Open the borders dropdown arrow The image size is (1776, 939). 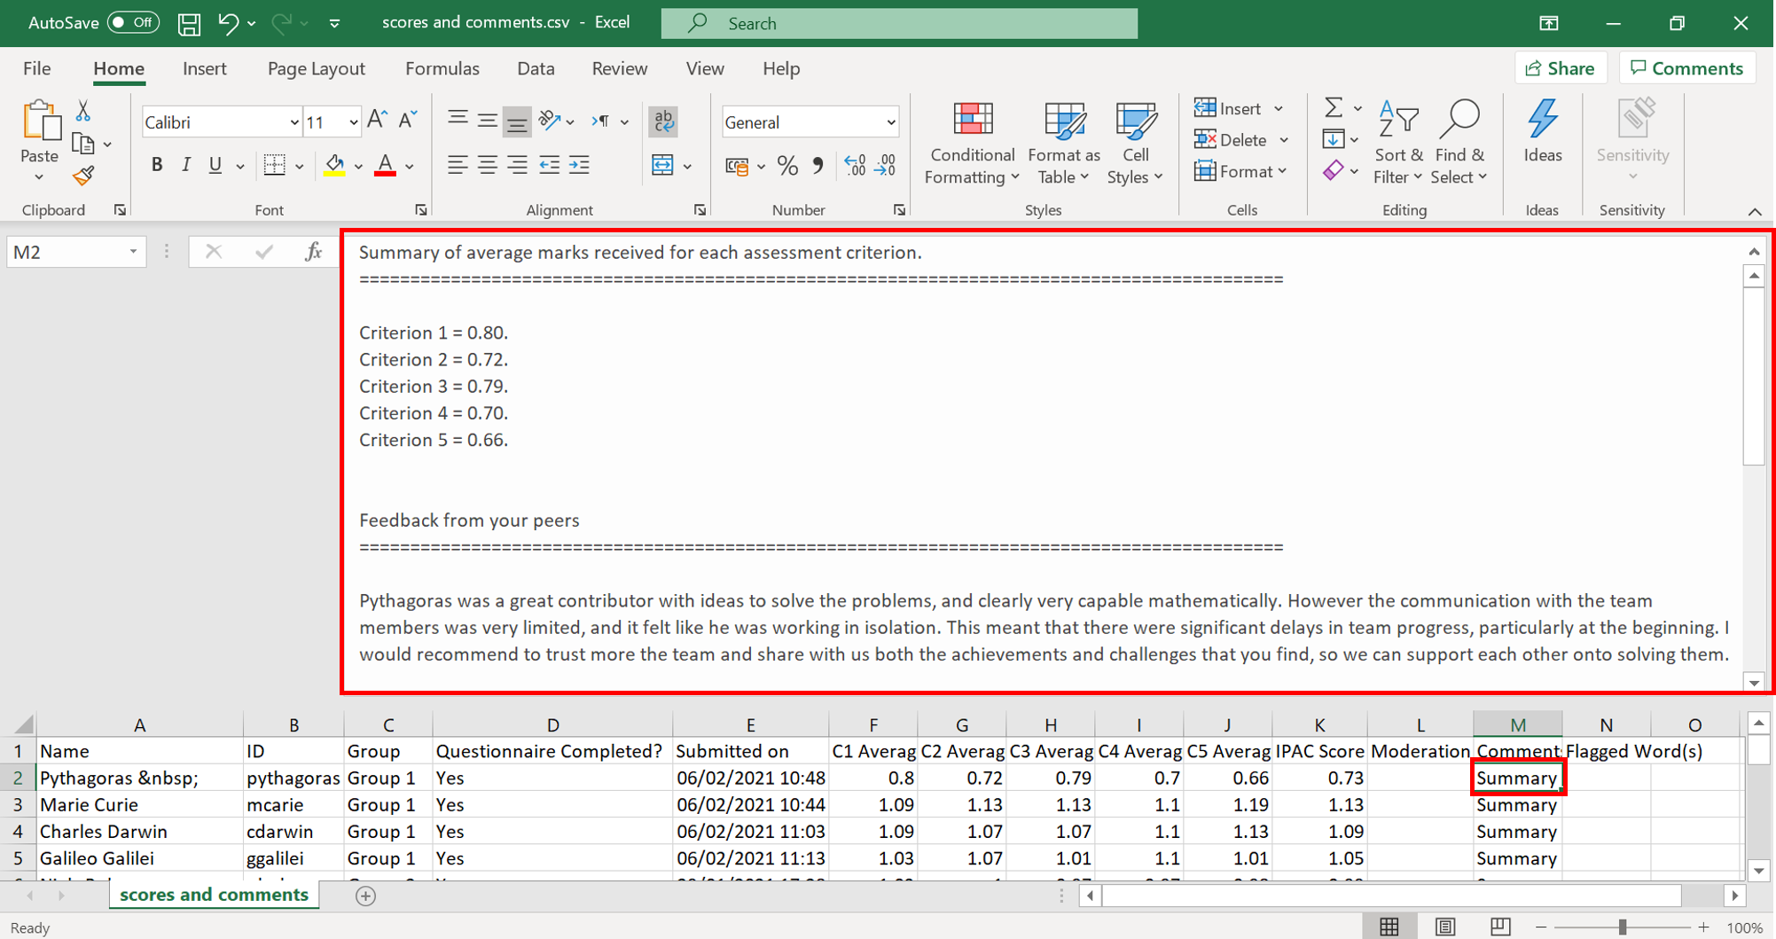300,166
